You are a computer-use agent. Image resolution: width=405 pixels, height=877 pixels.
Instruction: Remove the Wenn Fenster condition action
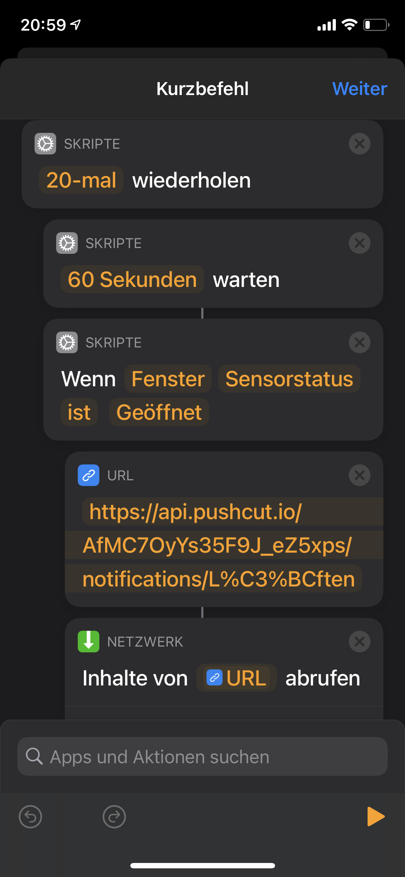(x=359, y=342)
